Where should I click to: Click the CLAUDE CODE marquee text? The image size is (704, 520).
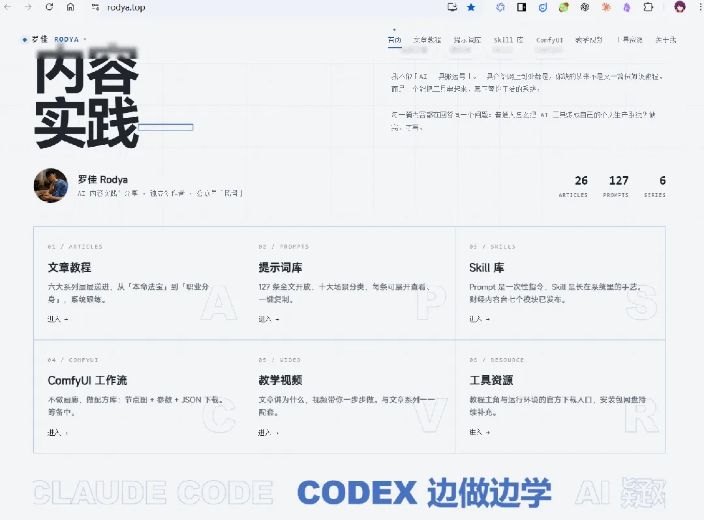[153, 493]
